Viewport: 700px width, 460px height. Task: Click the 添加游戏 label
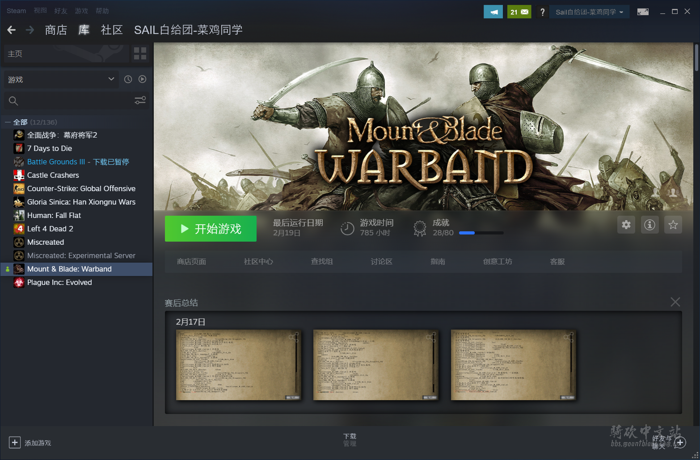(38, 443)
